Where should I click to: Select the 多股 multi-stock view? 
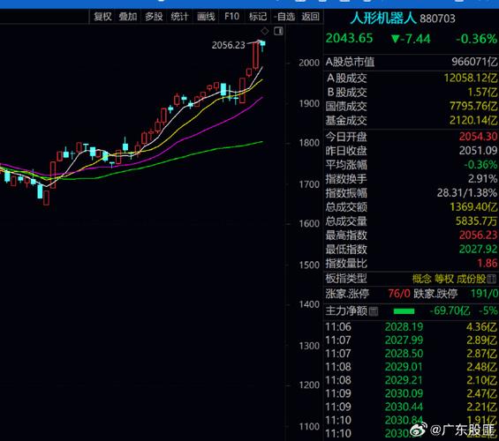click(x=154, y=17)
